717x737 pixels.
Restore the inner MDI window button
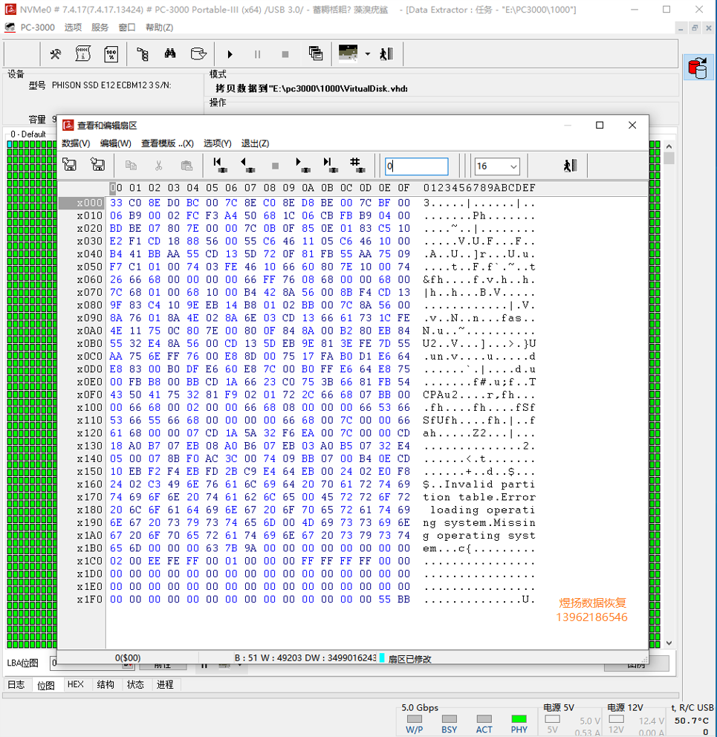pyautogui.click(x=695, y=28)
